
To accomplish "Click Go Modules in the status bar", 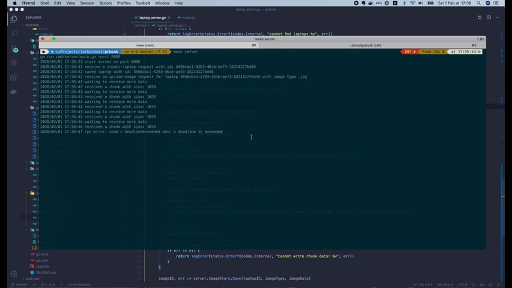I will click(79, 285).
